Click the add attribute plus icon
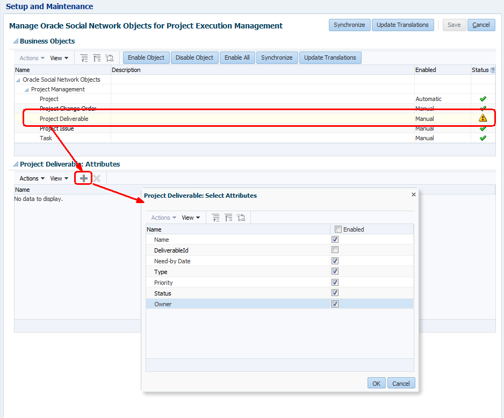Viewport: 504px width, 418px height. tap(84, 178)
